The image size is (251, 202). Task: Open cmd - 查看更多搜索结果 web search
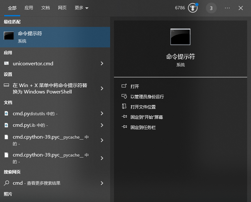click(x=55, y=183)
